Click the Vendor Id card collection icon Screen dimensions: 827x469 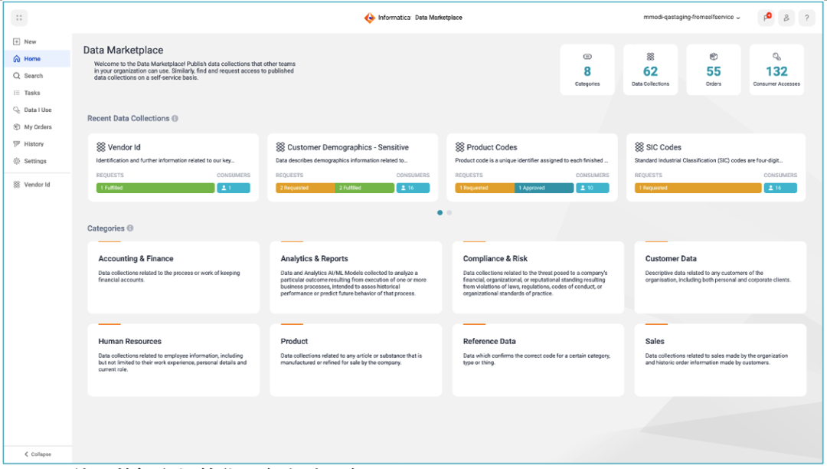tap(101, 147)
